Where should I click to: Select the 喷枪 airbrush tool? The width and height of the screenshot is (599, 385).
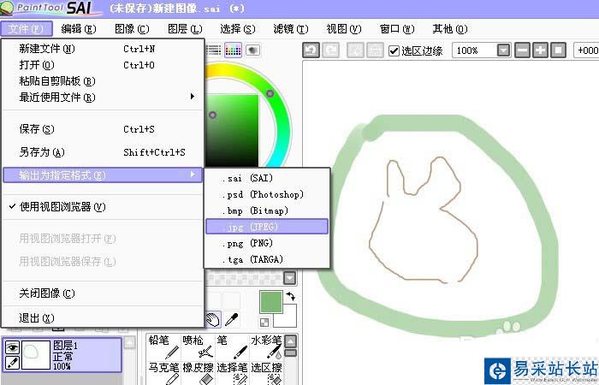198,346
